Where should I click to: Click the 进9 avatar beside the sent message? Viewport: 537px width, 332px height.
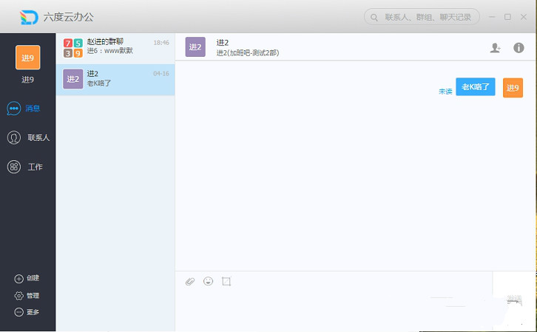(513, 88)
